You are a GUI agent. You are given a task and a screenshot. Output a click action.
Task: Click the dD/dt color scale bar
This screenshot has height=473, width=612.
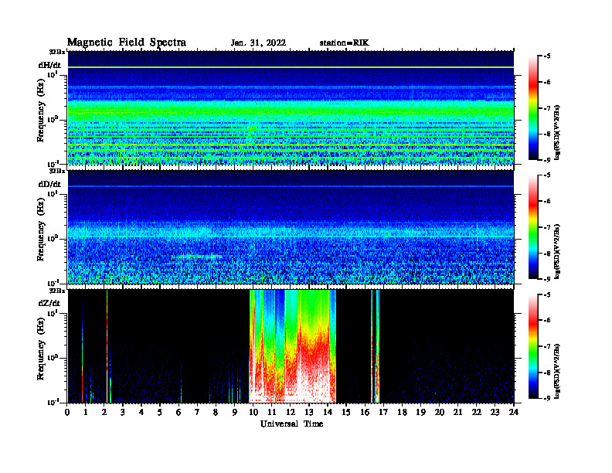(533, 227)
